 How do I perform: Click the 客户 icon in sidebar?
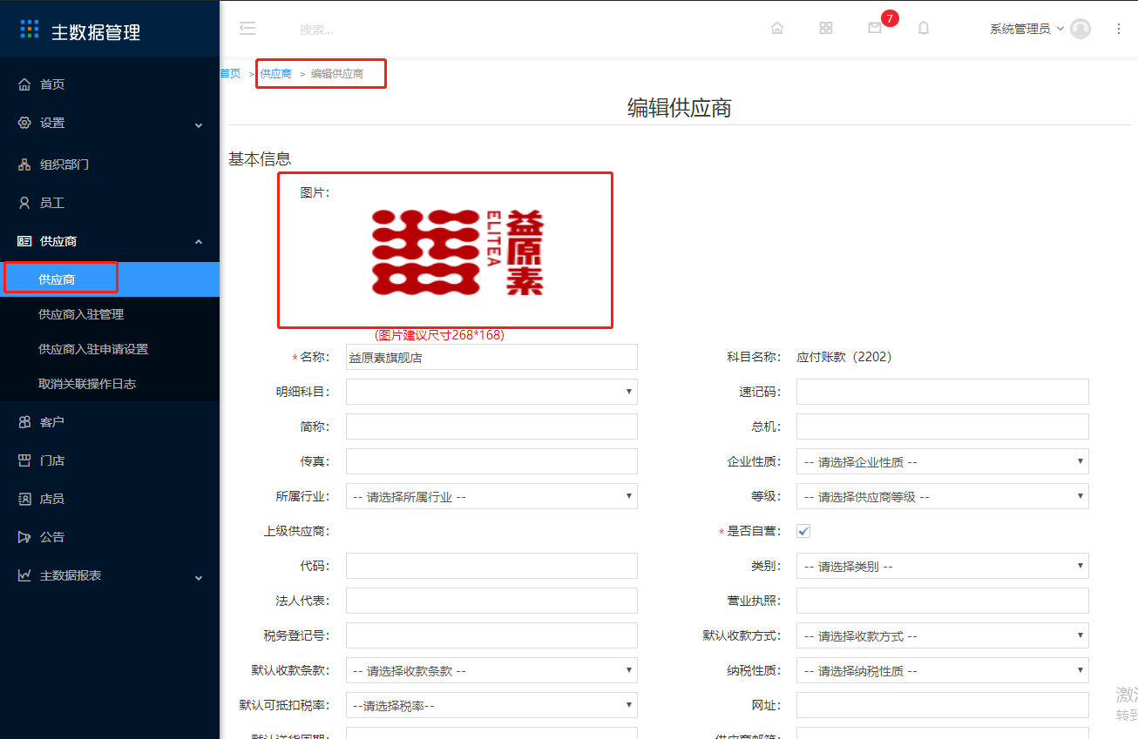coord(24,422)
